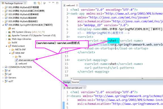Open the Package Explorer view menu arrow
Image resolution: width=163 pixels, height=109 pixels.
coord(50,3)
